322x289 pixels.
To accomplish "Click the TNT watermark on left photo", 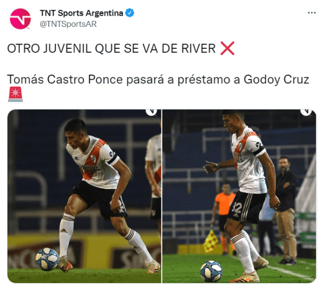I will (151, 112).
